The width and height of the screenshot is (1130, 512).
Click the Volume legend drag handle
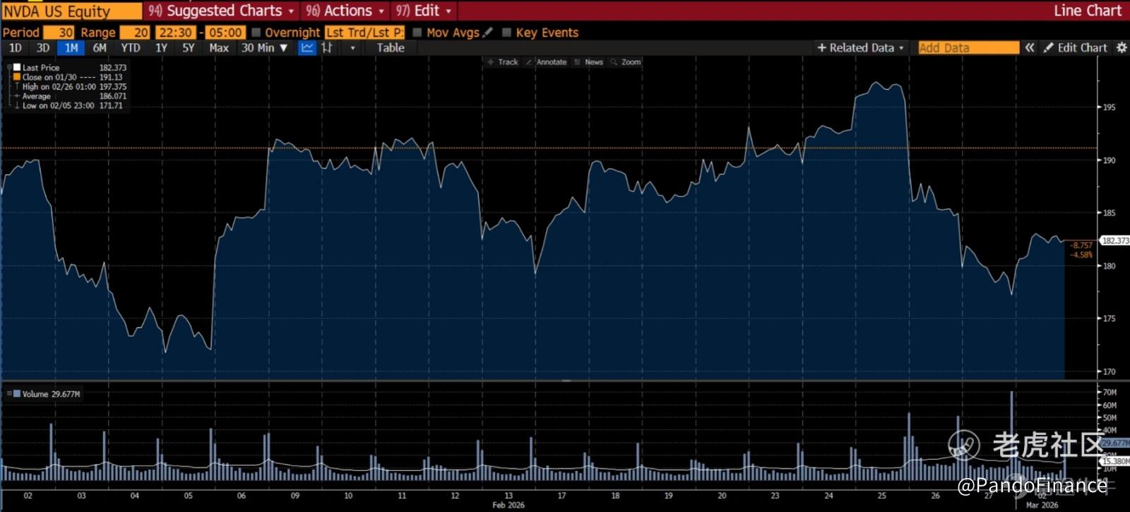click(x=8, y=394)
